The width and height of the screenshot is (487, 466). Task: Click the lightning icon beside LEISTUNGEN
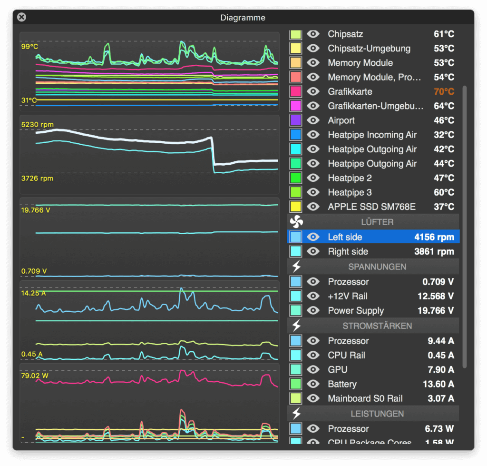tap(296, 414)
